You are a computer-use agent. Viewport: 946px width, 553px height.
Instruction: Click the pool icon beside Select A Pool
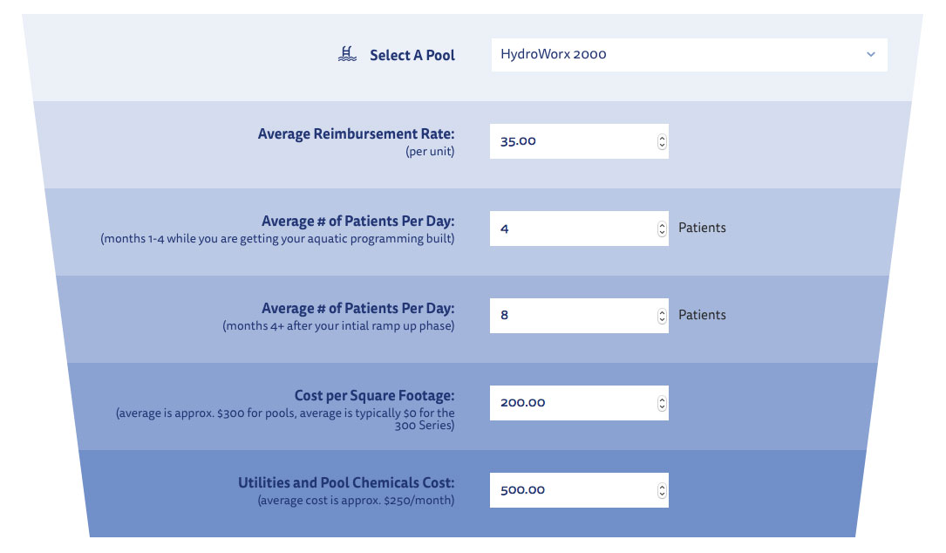coord(347,54)
